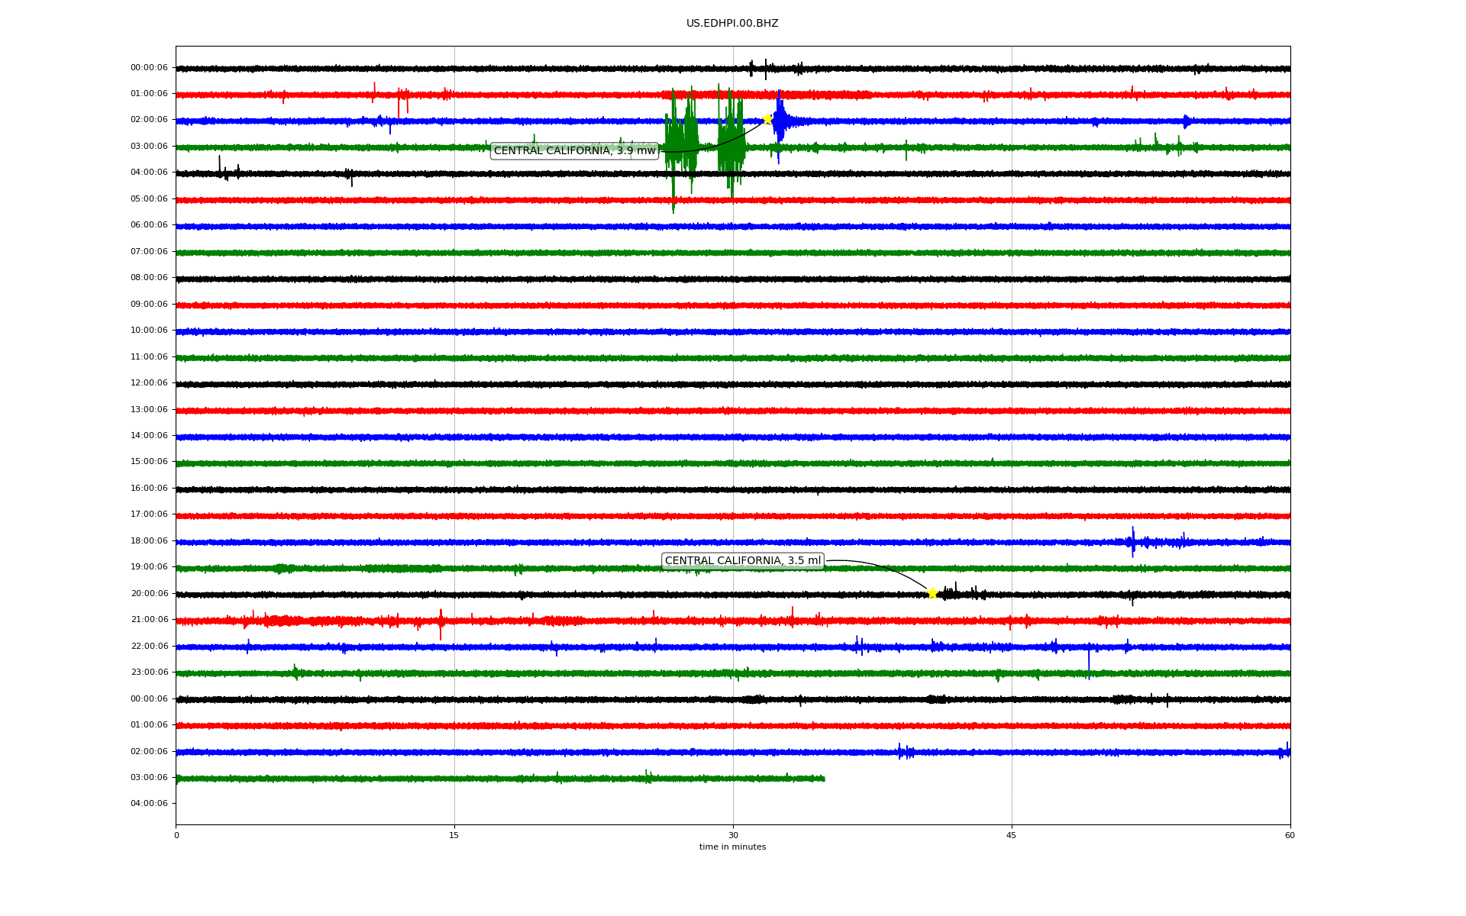Click the 60 tick label on x-axis

tap(1290, 835)
